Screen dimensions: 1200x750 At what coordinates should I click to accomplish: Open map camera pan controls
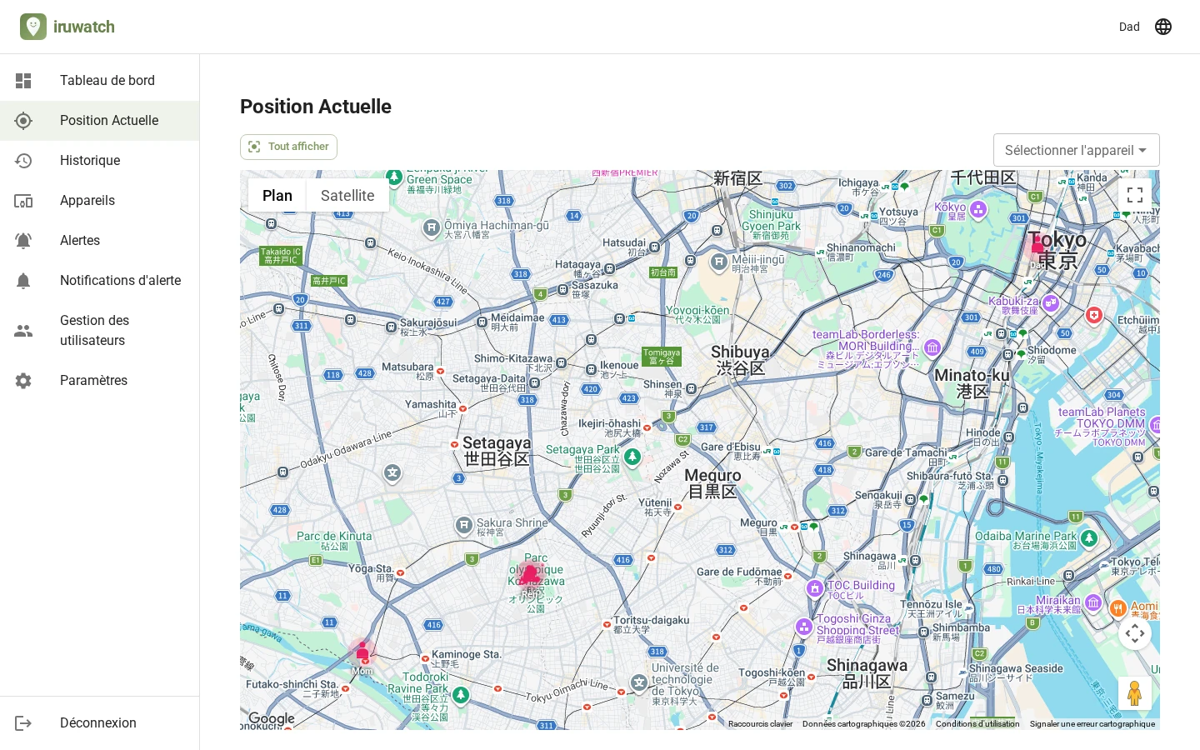[x=1135, y=633]
